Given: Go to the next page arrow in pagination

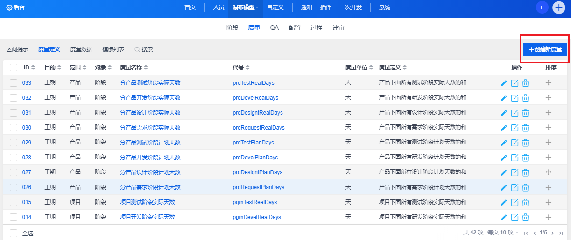Looking at the screenshot, I should 552,233.
